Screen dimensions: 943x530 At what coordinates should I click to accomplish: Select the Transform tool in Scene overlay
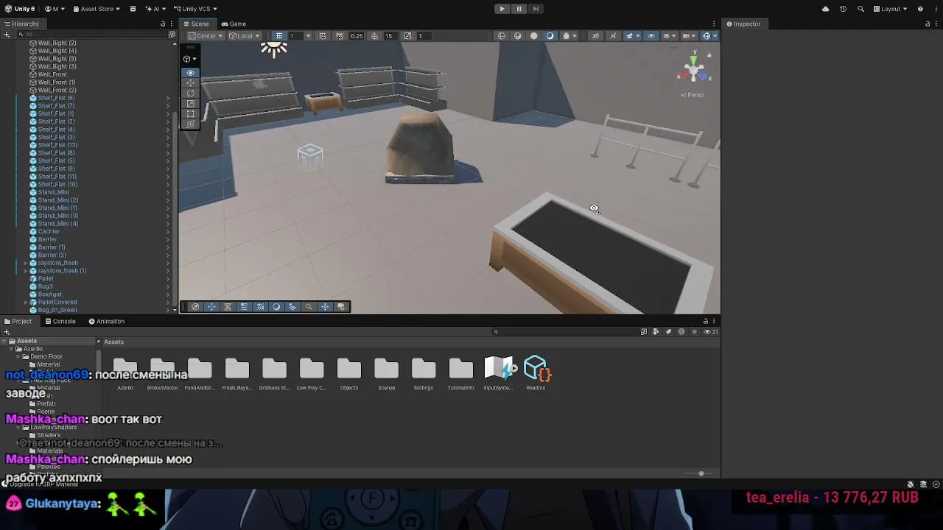[190, 124]
